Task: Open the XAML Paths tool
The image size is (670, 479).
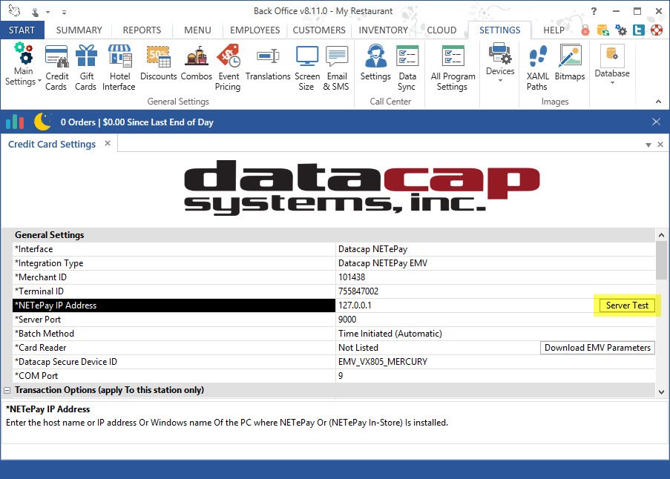Action: pyautogui.click(x=537, y=67)
